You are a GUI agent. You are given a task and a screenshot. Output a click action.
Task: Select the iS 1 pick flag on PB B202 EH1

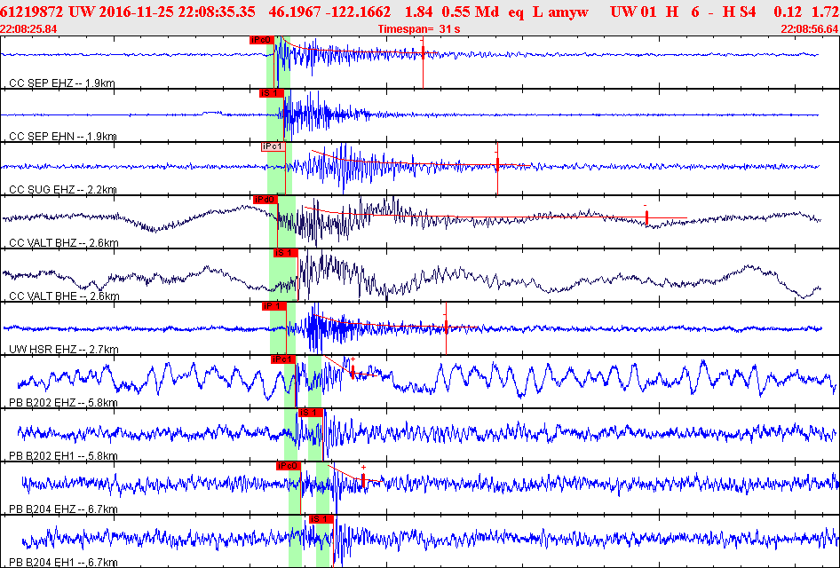click(311, 413)
